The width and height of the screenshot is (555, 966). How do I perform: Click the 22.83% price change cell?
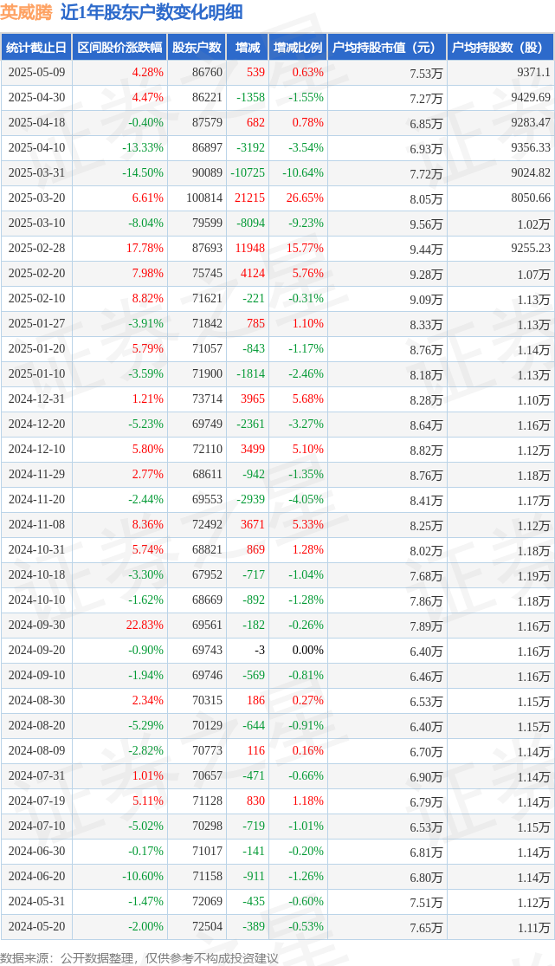click(145, 625)
